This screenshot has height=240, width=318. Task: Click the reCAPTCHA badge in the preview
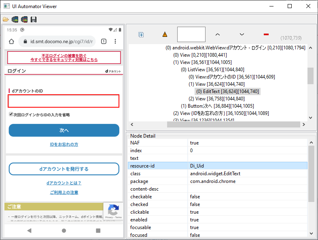(113, 211)
